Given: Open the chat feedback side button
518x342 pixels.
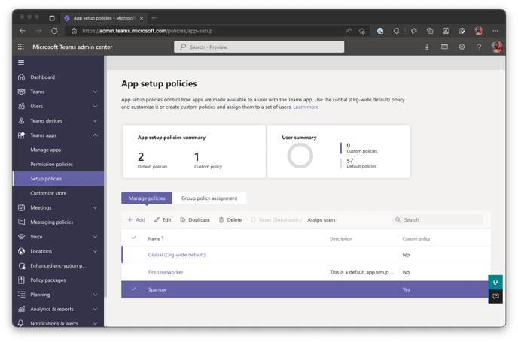Looking at the screenshot, I should coord(495,296).
